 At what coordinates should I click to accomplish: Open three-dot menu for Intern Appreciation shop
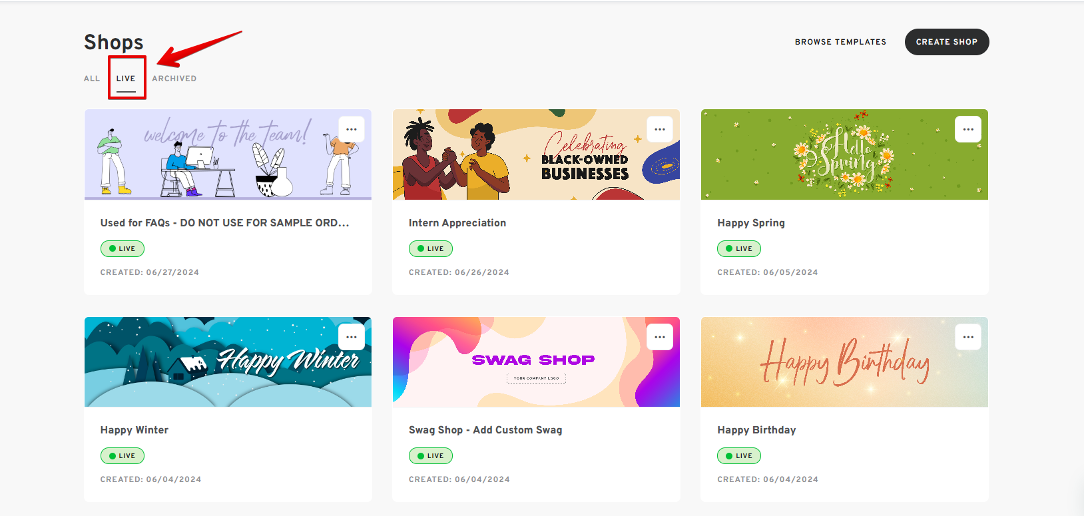pyautogui.click(x=660, y=129)
